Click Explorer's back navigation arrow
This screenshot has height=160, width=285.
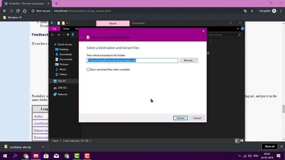click(x=53, y=35)
